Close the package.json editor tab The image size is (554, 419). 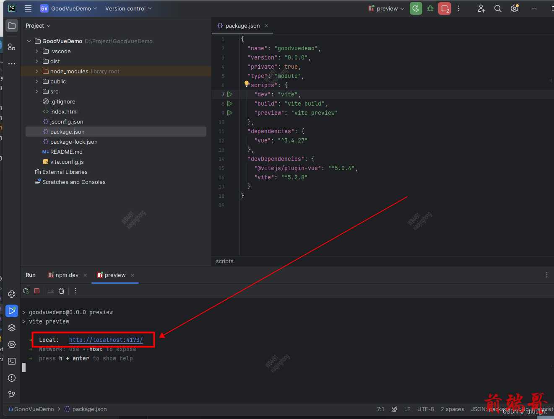click(x=266, y=26)
